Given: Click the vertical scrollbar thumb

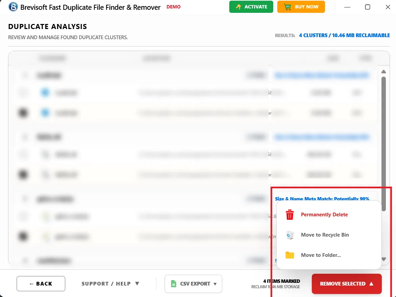Looking at the screenshot, I should click(x=383, y=144).
